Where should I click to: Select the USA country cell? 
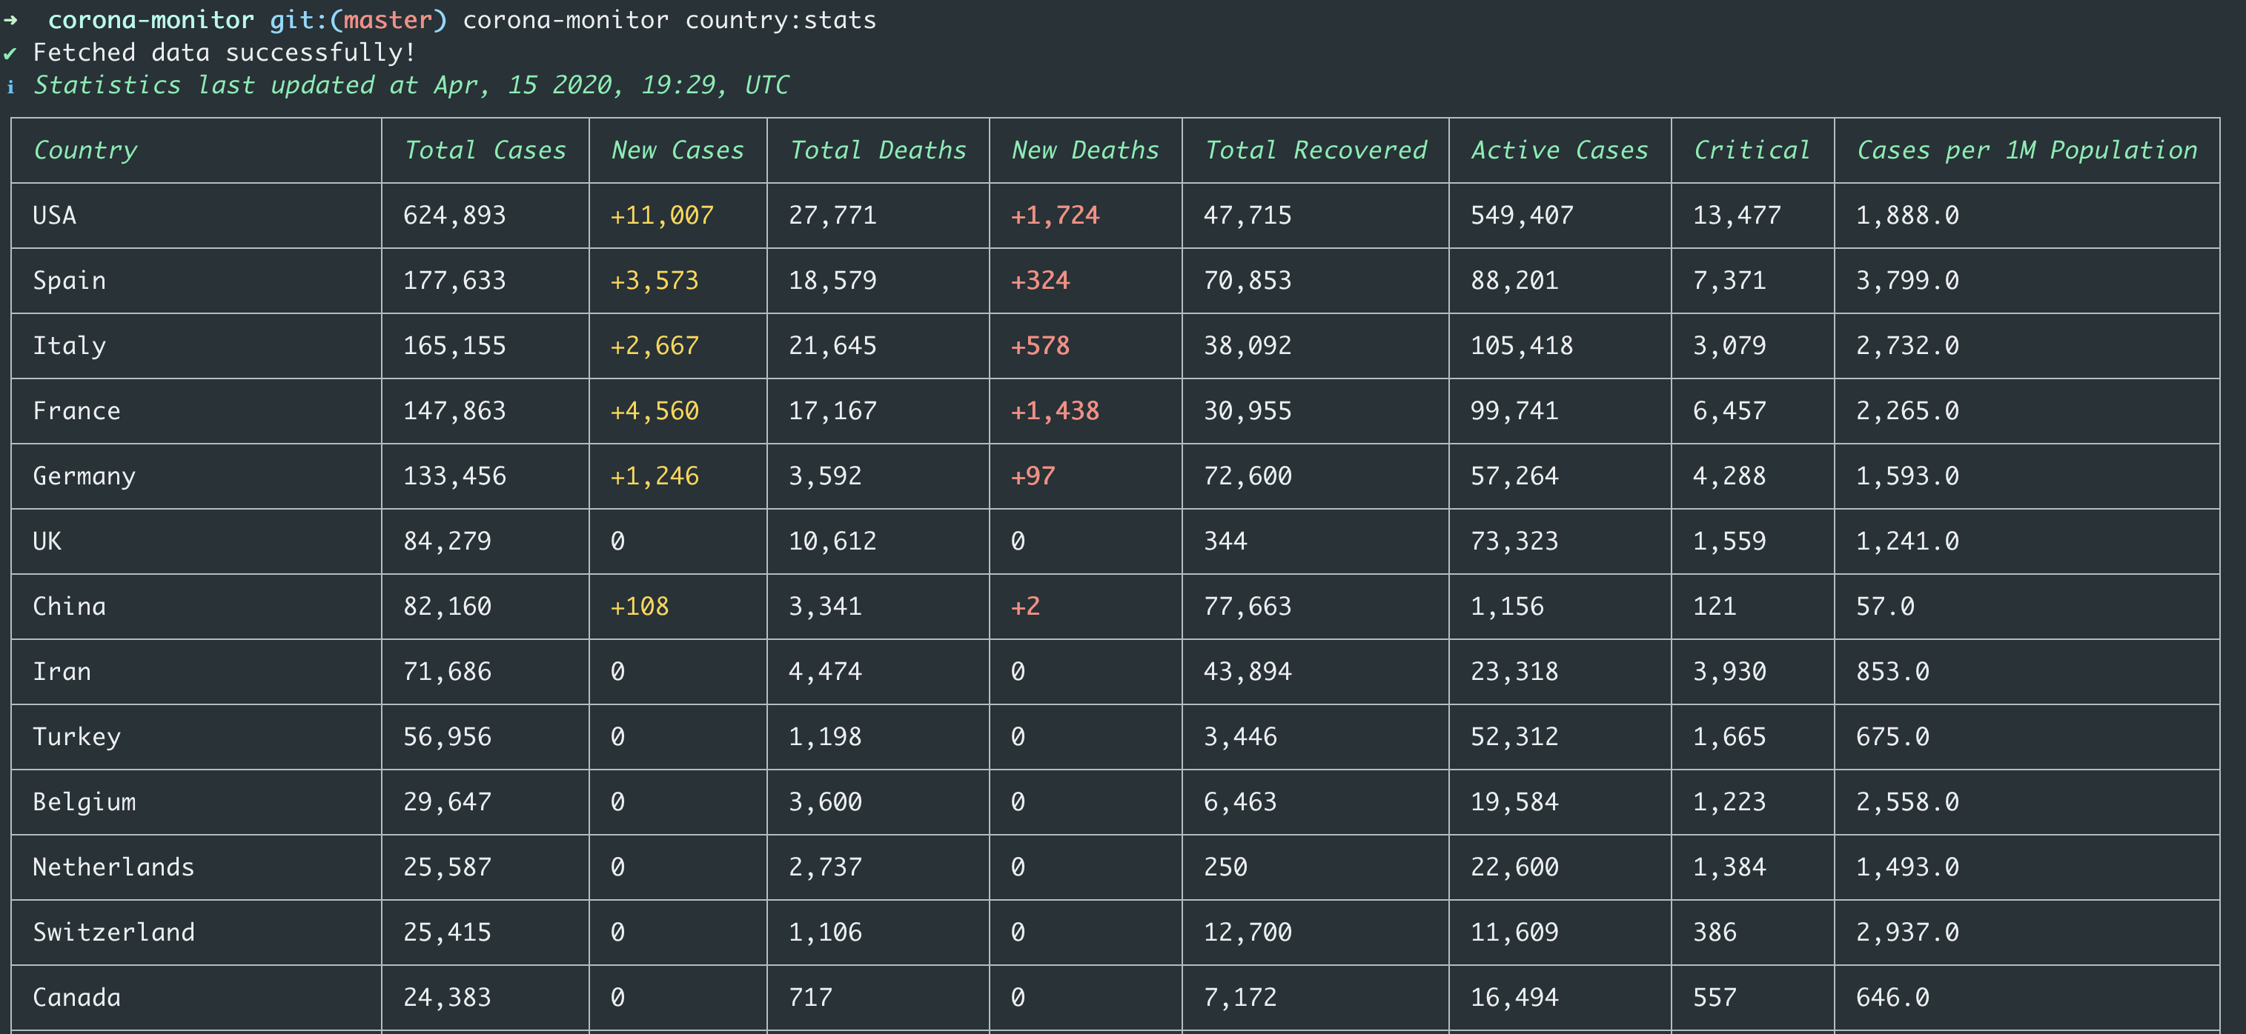pyautogui.click(x=54, y=215)
